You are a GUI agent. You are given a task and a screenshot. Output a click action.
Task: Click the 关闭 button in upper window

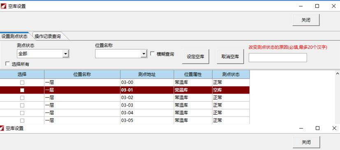click(x=306, y=20)
